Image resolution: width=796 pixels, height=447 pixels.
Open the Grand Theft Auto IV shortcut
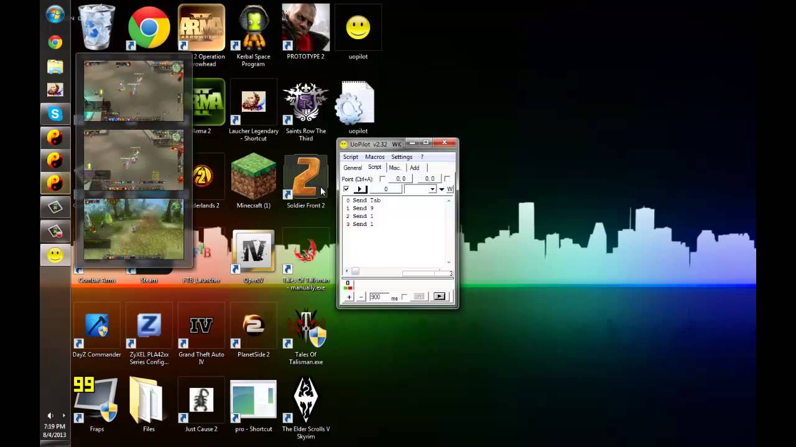[201, 335]
